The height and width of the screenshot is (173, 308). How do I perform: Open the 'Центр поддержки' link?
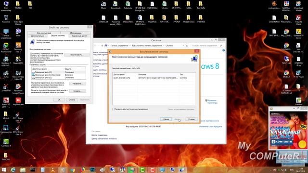coord(100,135)
